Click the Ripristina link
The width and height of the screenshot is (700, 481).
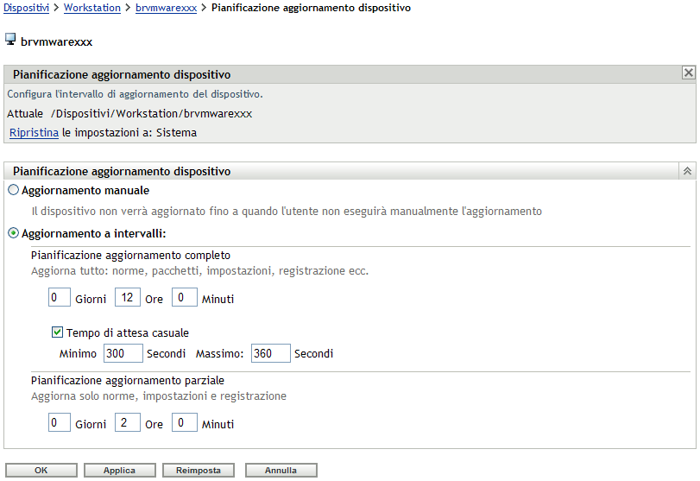34,133
